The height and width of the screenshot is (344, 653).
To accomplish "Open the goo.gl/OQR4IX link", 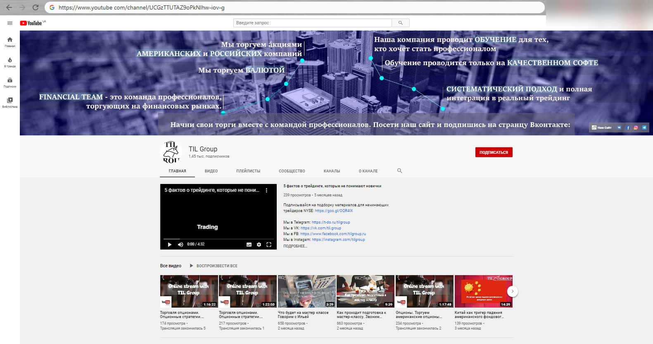I will click(x=334, y=211).
